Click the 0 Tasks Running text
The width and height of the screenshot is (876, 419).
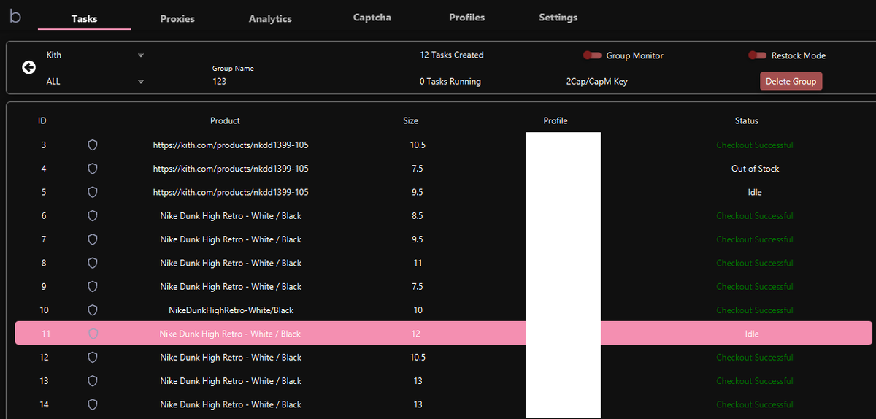coord(450,82)
